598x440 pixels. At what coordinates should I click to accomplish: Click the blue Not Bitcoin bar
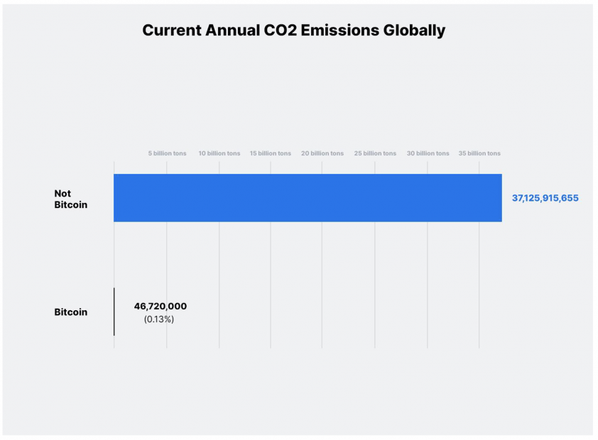click(x=308, y=198)
